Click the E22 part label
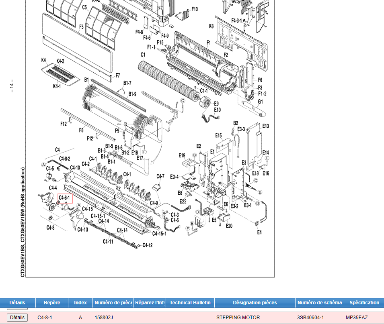 coord(183,202)
